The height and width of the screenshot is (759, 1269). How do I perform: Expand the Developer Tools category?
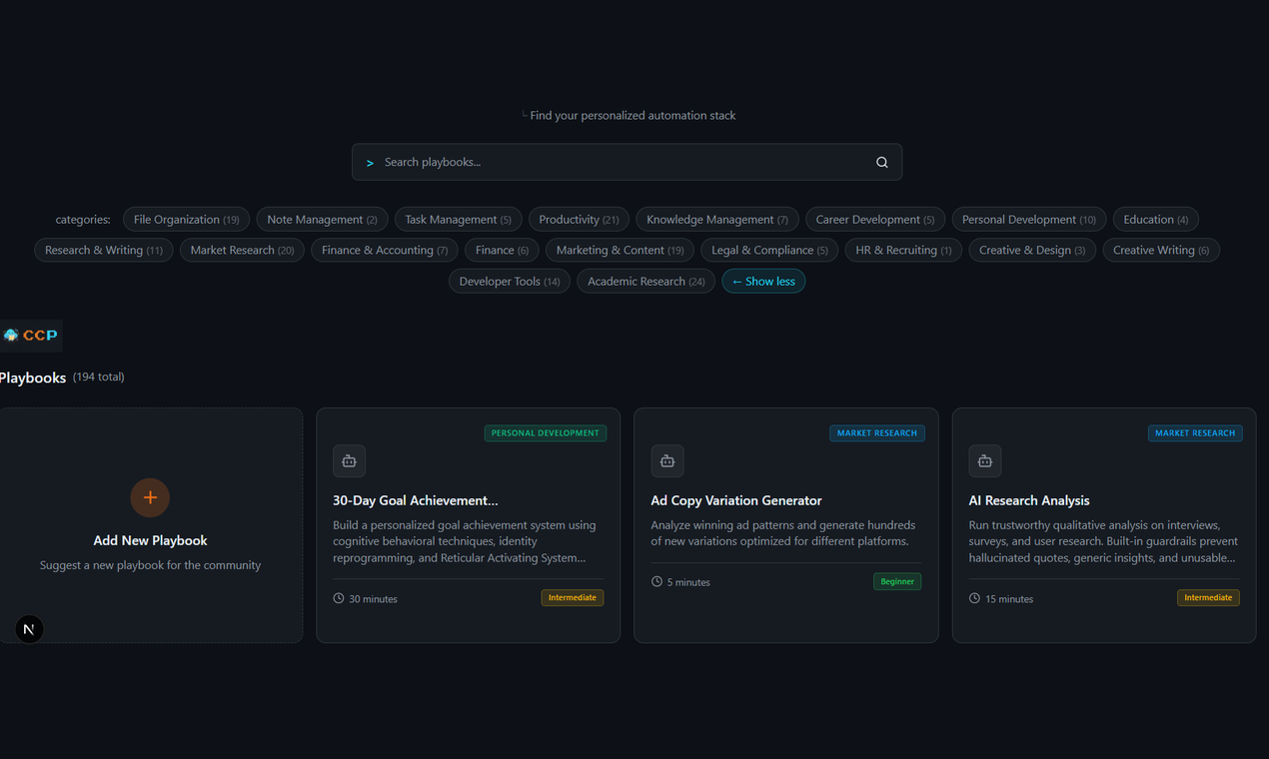tap(509, 281)
